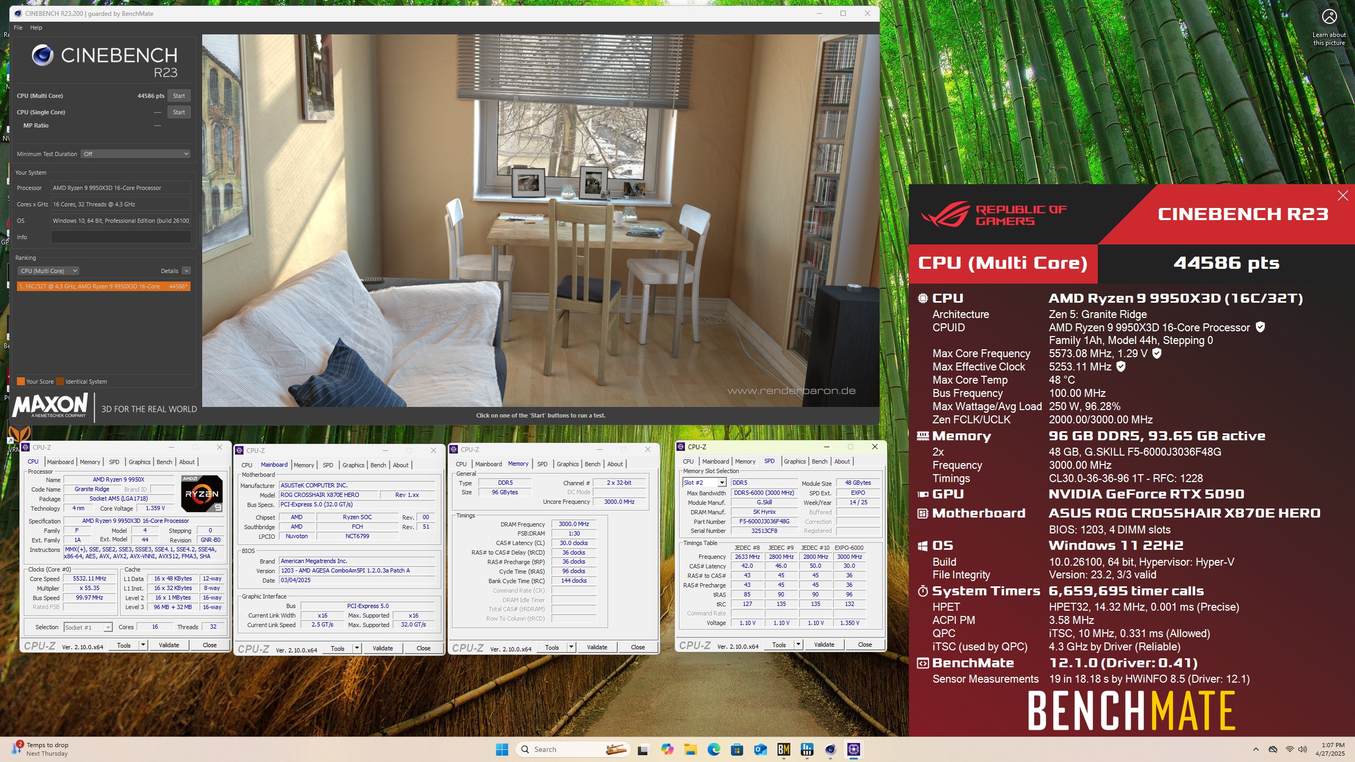Open the OneDrive tray icon
Viewport: 1355px width, 762px height.
tap(1273, 749)
